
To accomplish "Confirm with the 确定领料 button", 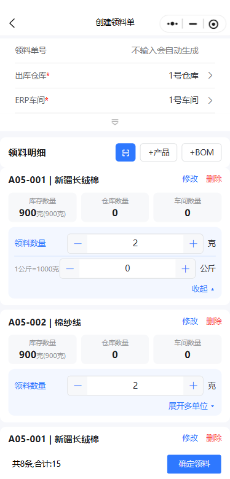I will tap(194, 464).
